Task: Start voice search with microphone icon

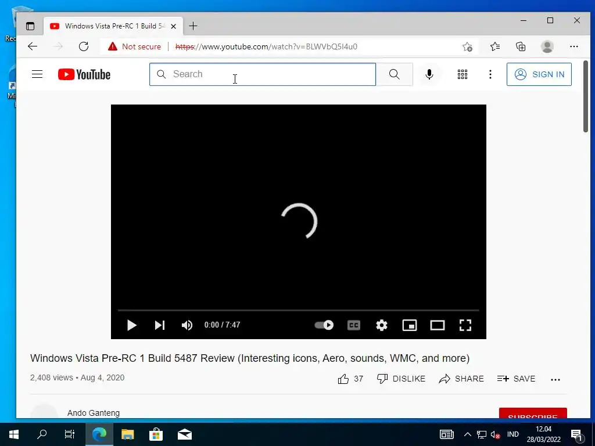Action: (x=429, y=74)
